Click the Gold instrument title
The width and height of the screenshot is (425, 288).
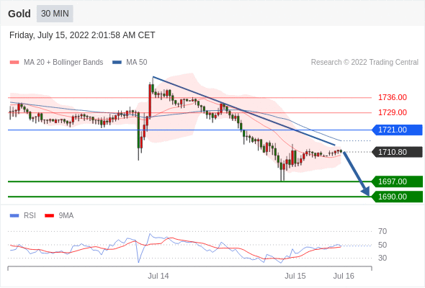[19, 14]
